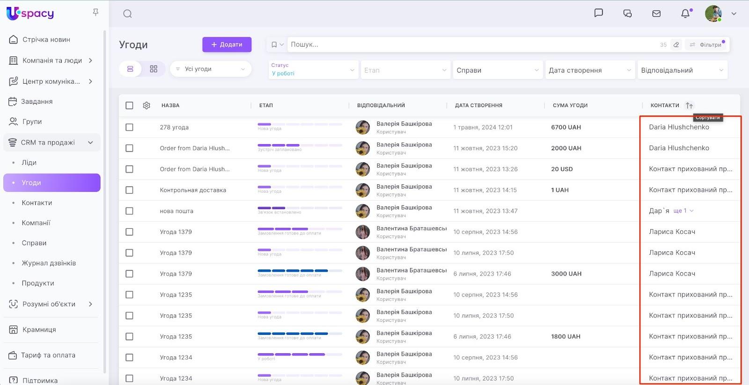
Task: Click the Додати button
Action: [227, 44]
